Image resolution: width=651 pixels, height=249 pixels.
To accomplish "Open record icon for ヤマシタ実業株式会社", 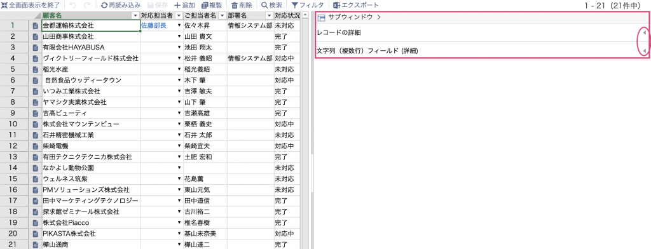I will point(36,102).
